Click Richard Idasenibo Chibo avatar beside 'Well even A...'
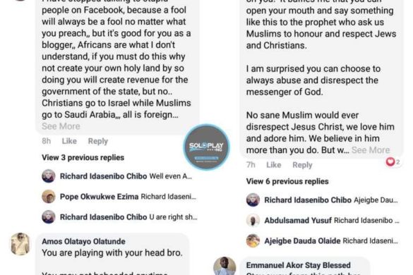 pos(49,176)
